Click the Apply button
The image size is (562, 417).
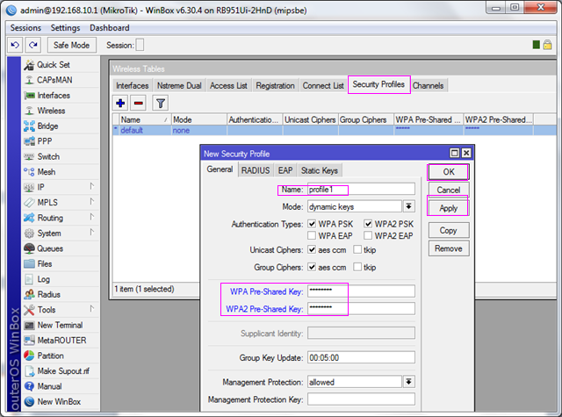pos(449,208)
